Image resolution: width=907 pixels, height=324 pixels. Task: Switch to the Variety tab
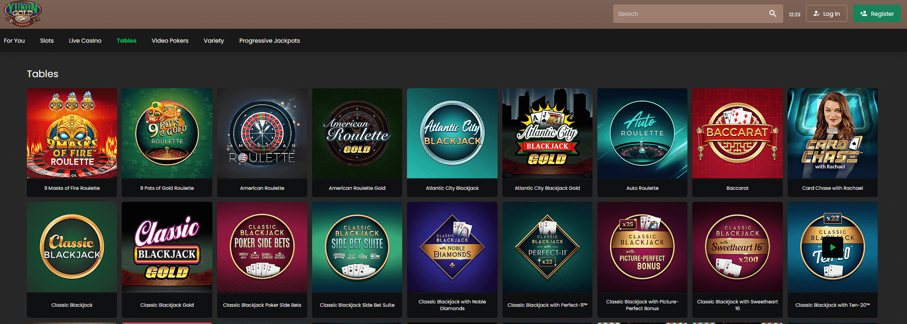point(214,41)
